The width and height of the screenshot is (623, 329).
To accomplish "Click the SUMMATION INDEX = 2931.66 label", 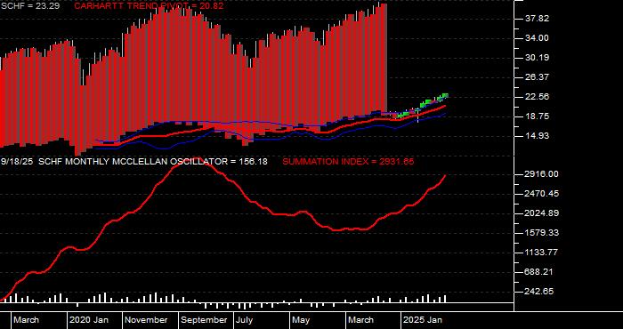I will (x=348, y=162).
